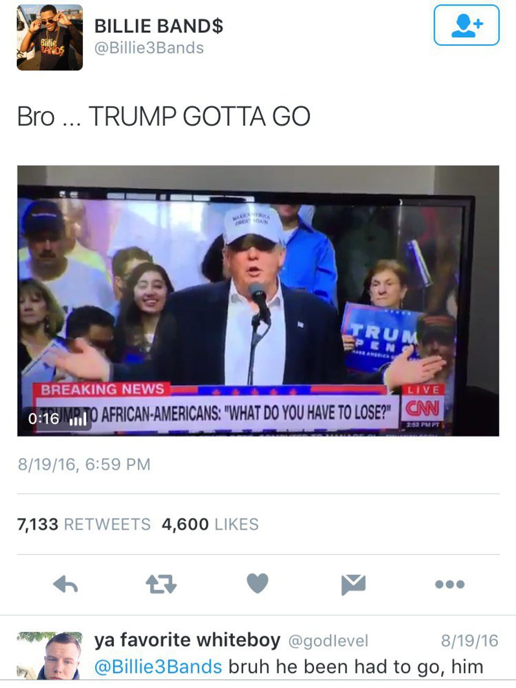Open the @Billie3Bands handle
Screen dimensions: 516x688
pos(149,48)
